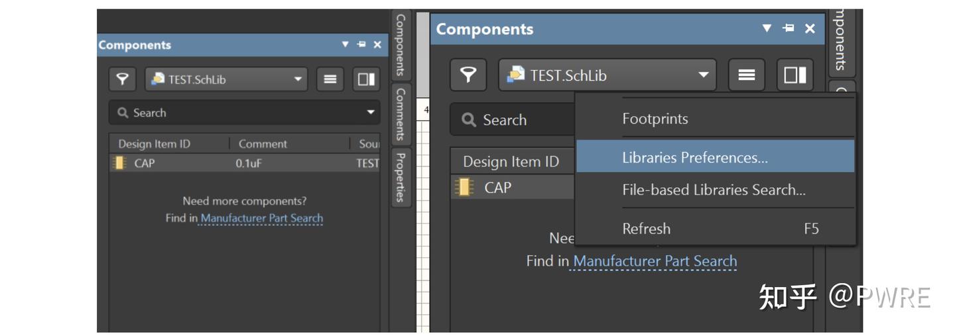Pin the right Components panel
Screen dimensions: 955x336
[788, 28]
